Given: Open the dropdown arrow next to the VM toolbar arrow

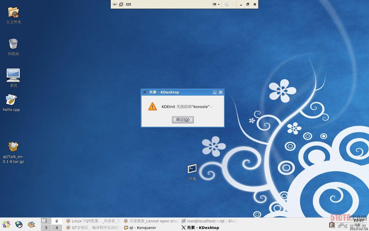Looking at the screenshot, I should [233, 4].
